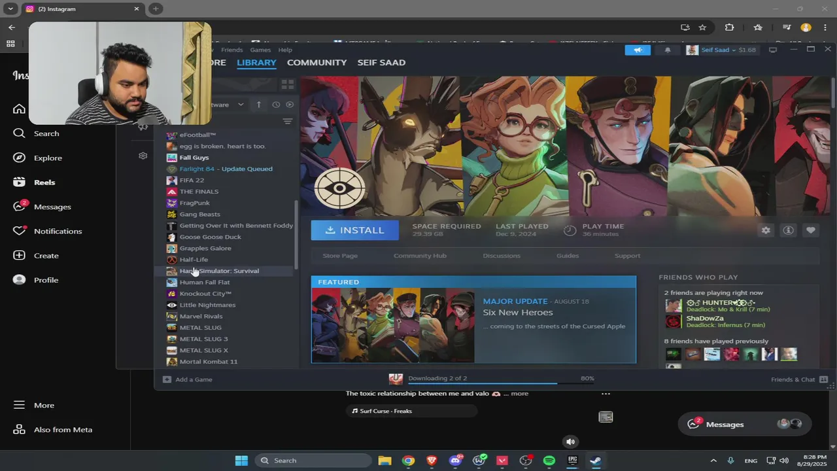Open the Support tab
837x471 pixels.
point(627,256)
